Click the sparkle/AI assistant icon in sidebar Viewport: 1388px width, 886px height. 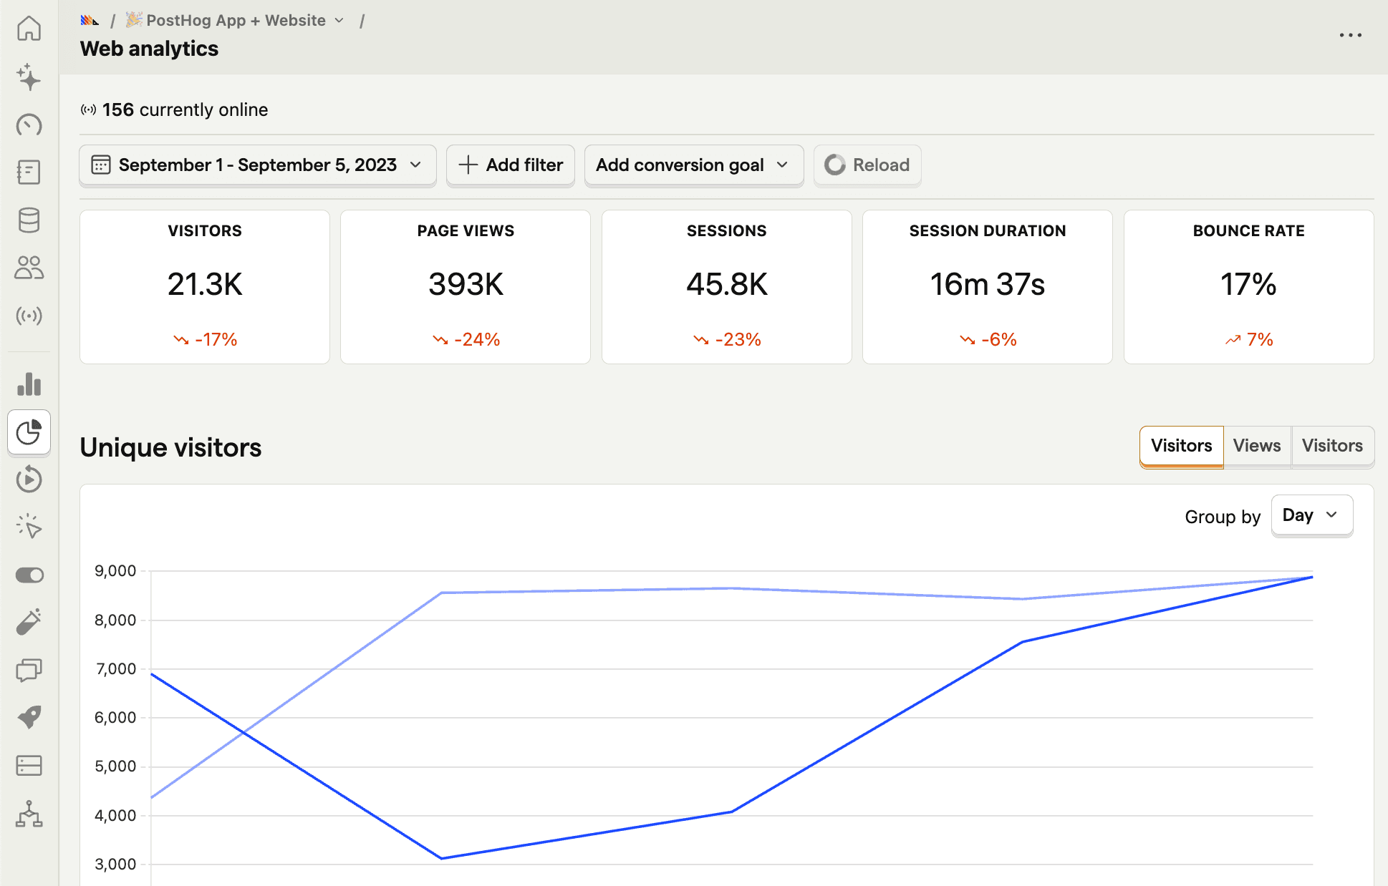[x=27, y=77]
